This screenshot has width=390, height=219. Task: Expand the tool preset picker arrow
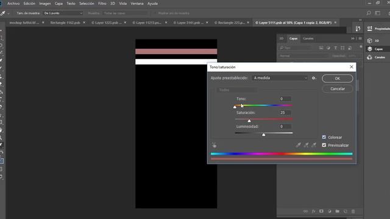tap(8, 13)
